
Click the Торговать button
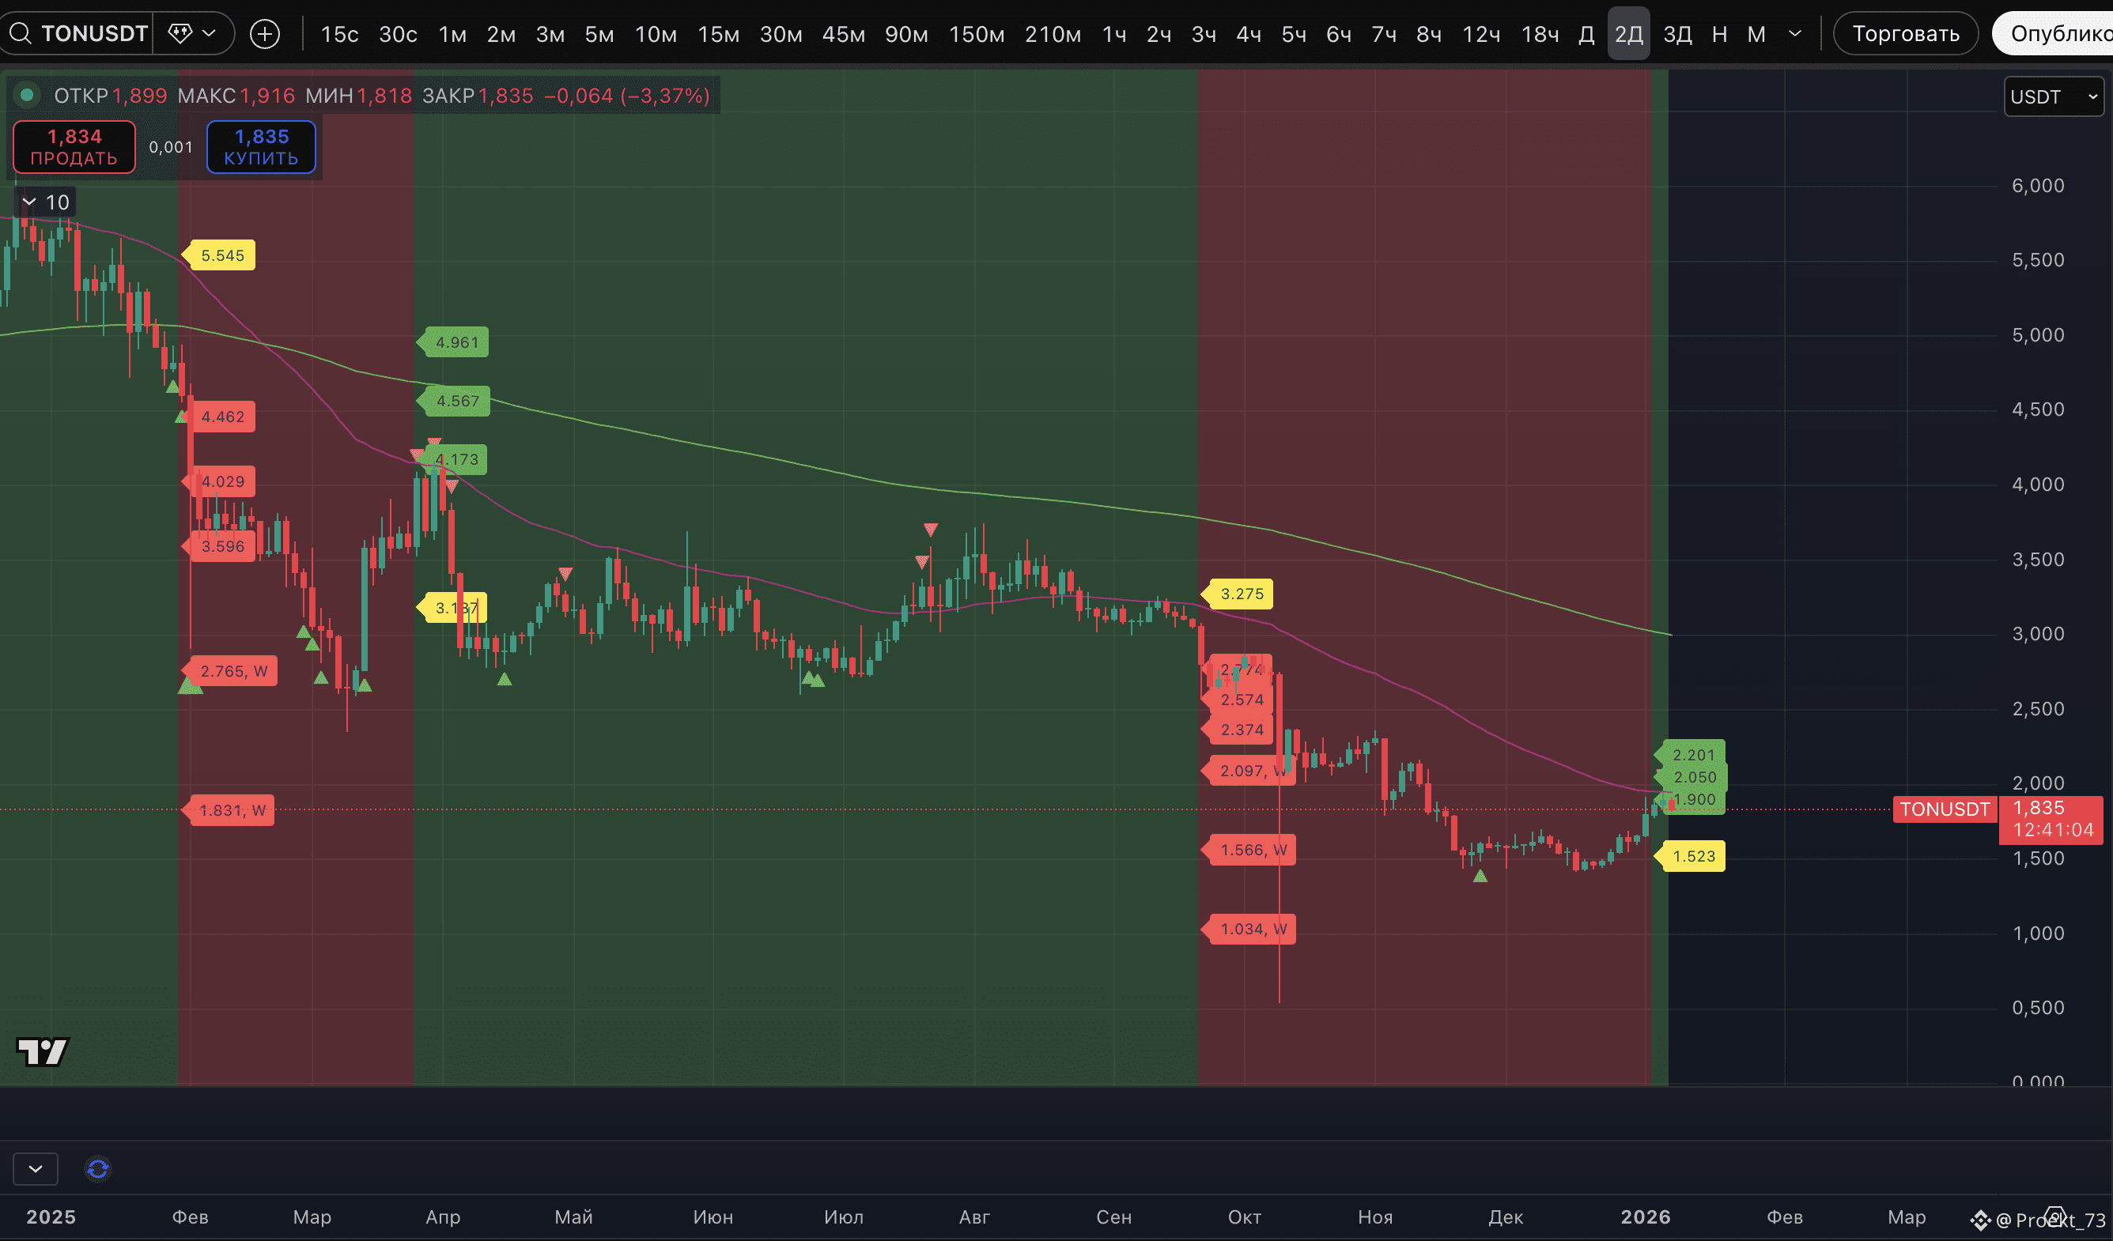tap(1905, 34)
